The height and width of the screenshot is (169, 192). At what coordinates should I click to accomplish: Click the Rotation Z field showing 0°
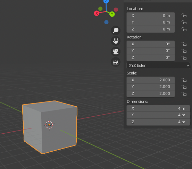151,57
